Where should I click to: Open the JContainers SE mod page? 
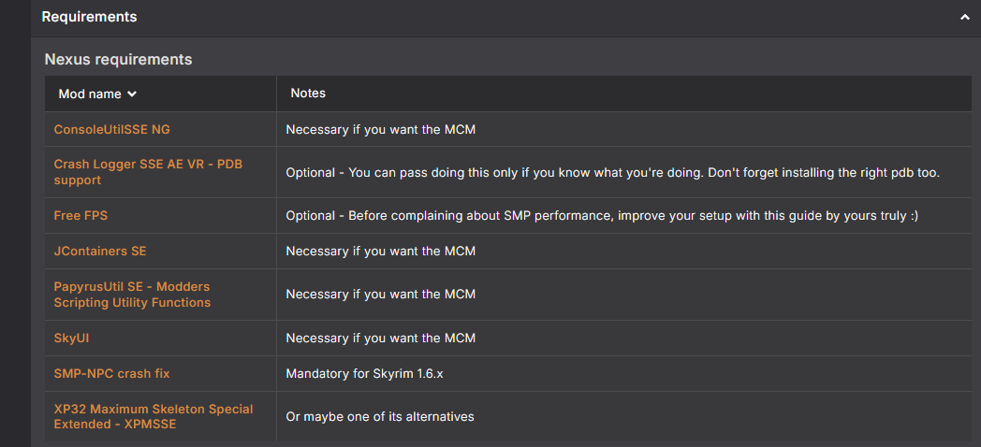[100, 251]
